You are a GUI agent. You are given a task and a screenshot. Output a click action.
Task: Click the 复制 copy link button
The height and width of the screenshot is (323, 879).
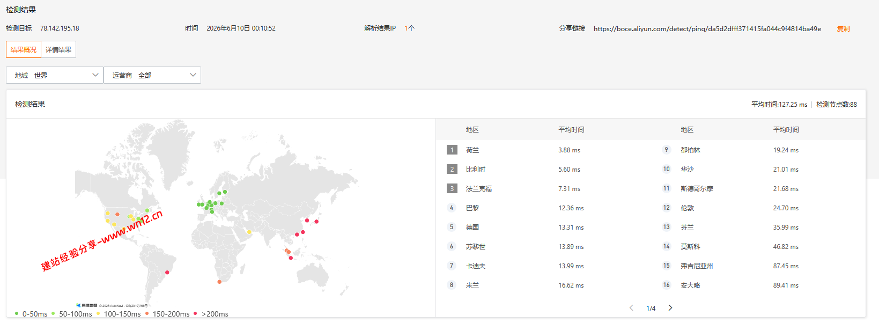pyautogui.click(x=843, y=29)
